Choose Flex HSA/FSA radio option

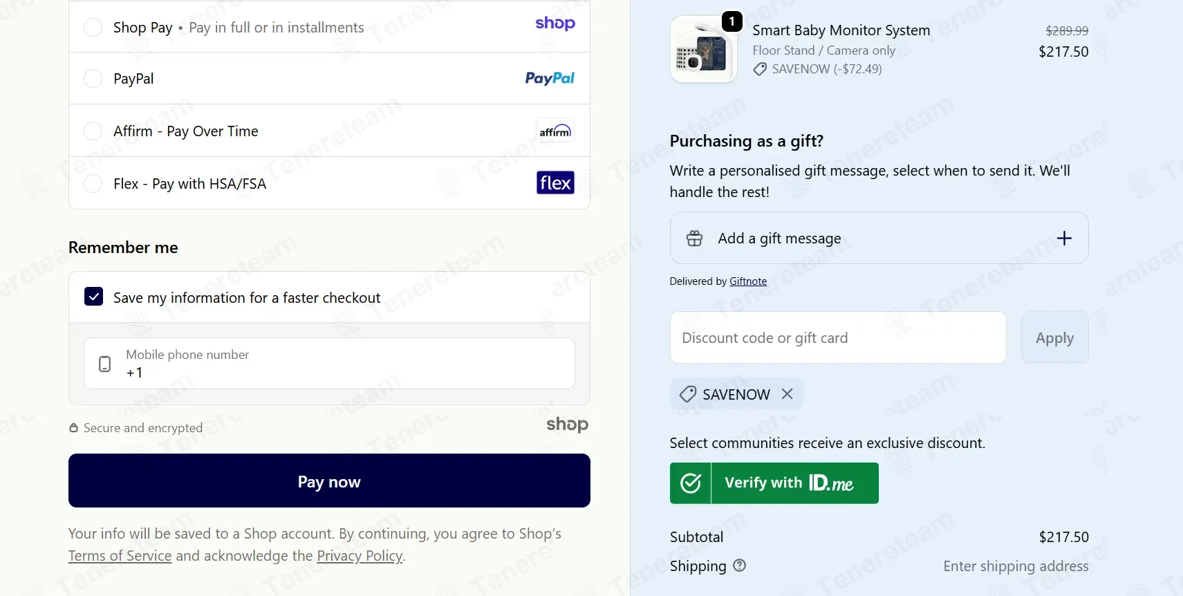pyautogui.click(x=93, y=183)
